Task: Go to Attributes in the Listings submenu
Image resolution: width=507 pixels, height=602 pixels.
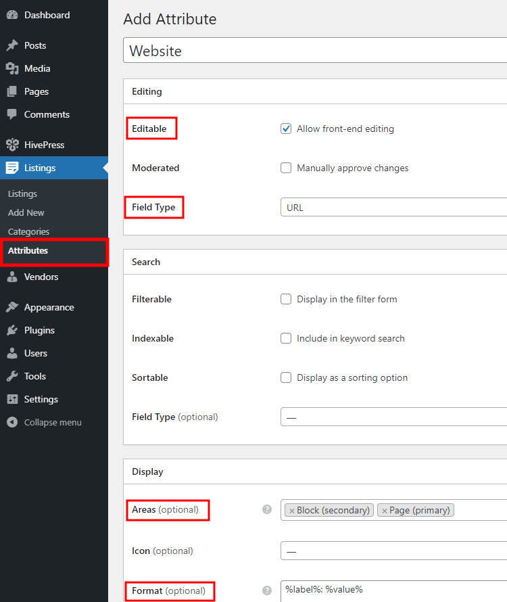Action: pos(28,250)
